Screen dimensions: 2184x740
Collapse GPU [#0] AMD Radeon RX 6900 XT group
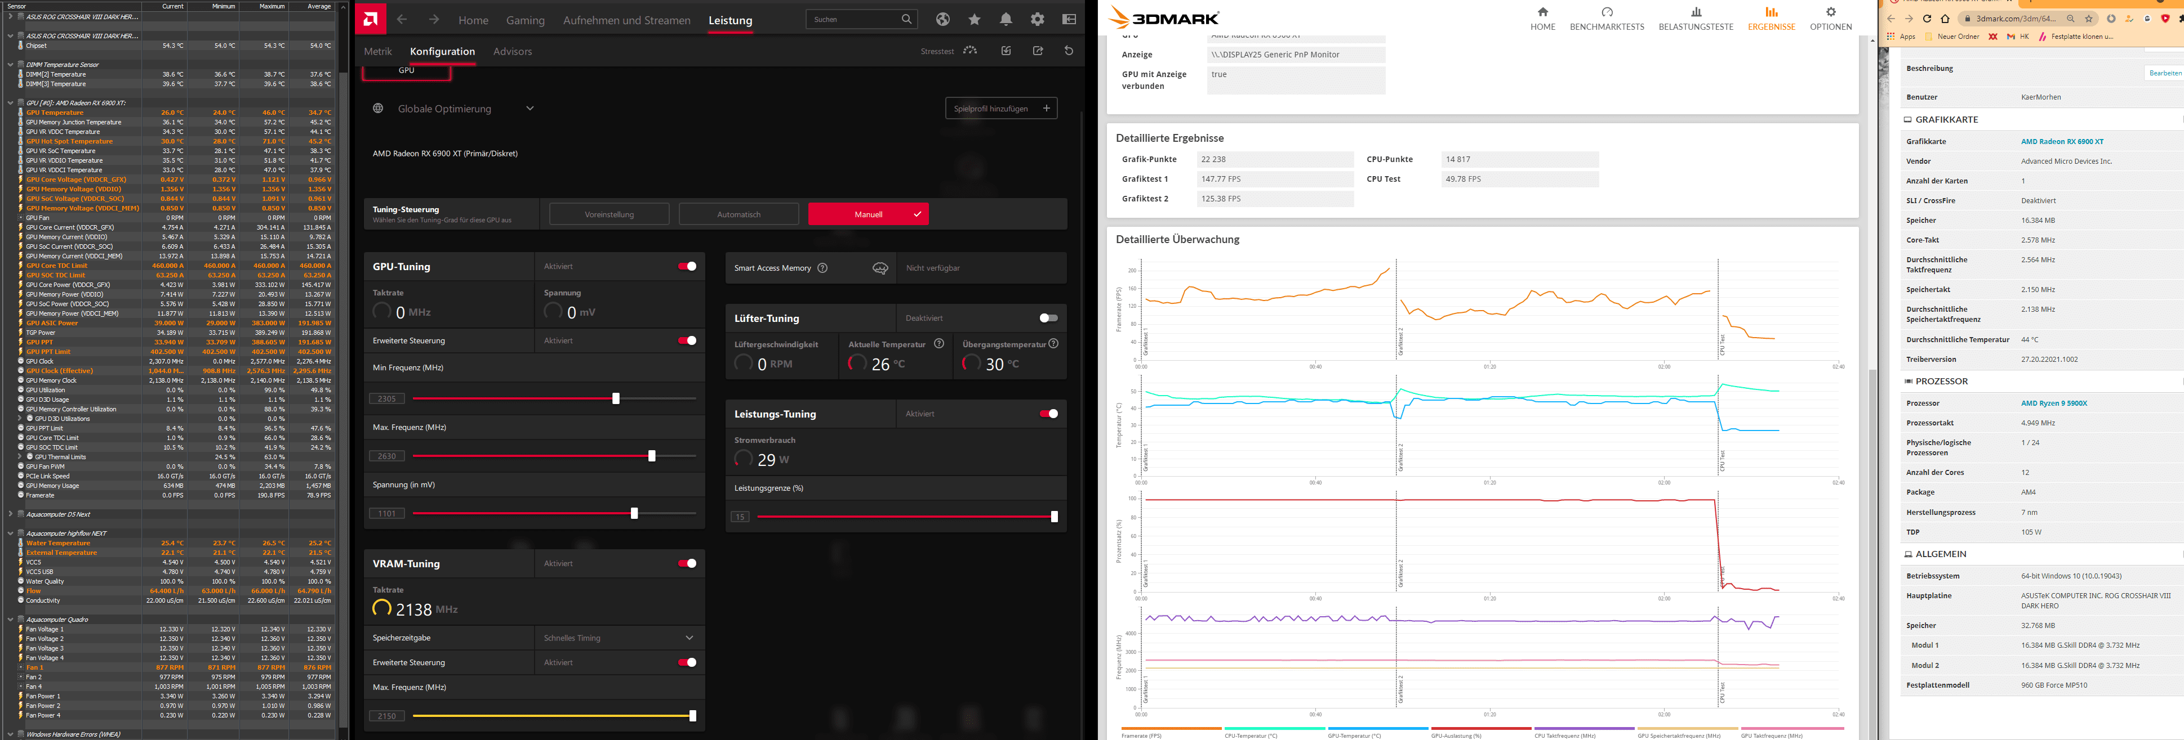[10, 102]
